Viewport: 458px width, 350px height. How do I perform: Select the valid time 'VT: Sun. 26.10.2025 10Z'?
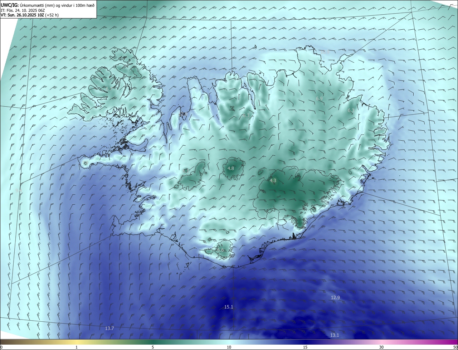click(22, 15)
